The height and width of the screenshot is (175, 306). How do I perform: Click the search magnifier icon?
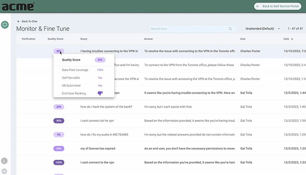click(x=230, y=29)
